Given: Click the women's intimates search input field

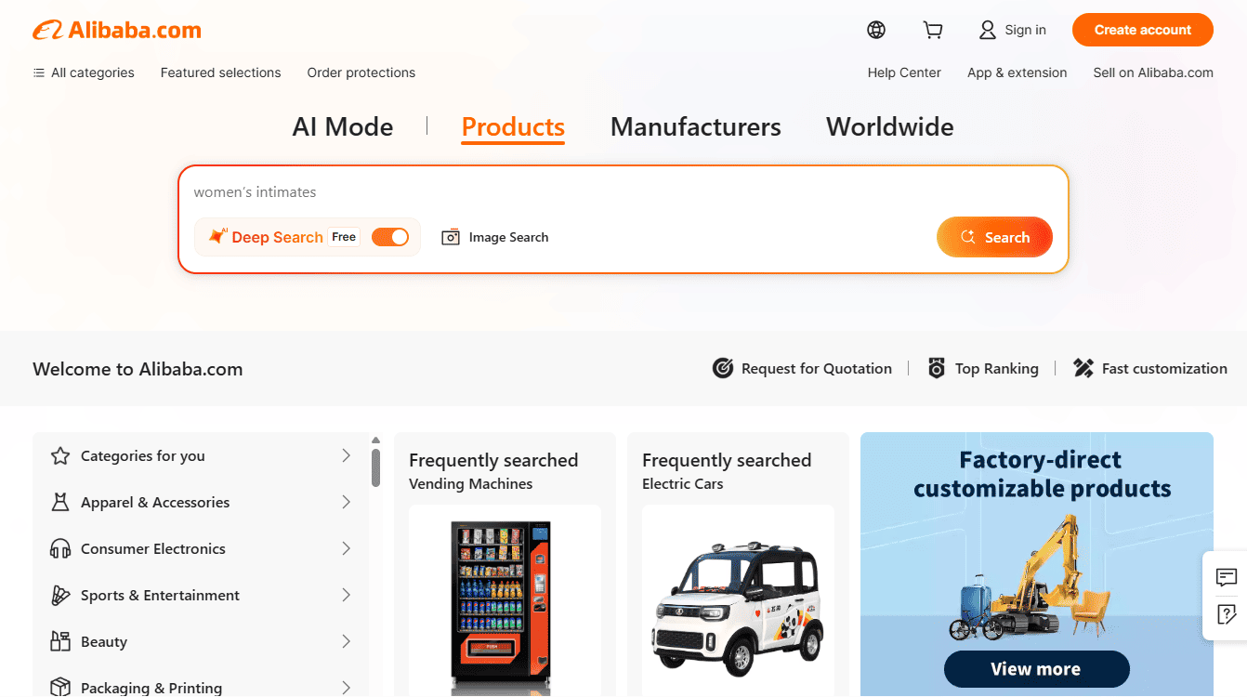Looking at the screenshot, I should click(623, 192).
